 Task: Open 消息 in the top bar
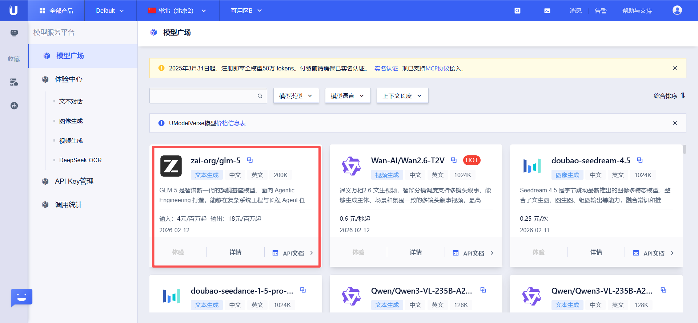575,11
